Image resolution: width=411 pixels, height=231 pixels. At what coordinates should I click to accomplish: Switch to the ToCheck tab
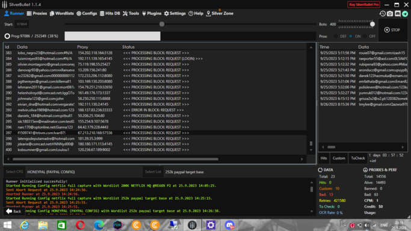click(x=358, y=158)
